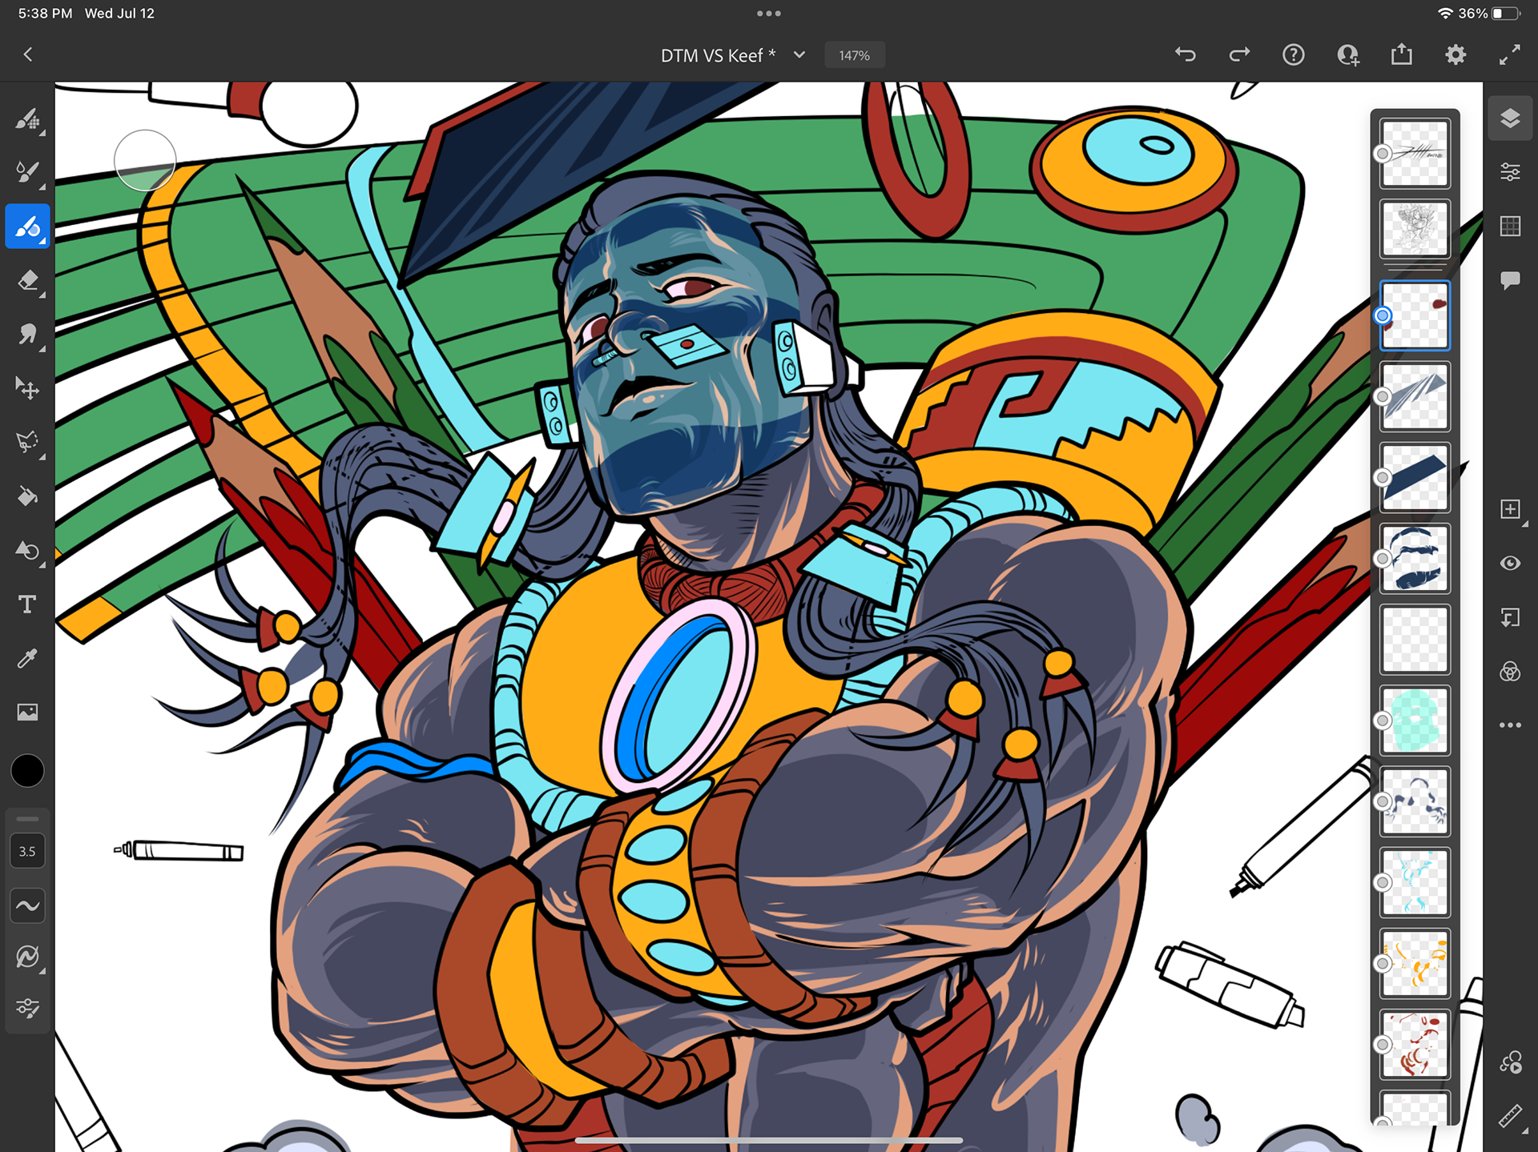Open the Layer Properties panel
This screenshot has width=1538, height=1152.
pyautogui.click(x=1510, y=172)
